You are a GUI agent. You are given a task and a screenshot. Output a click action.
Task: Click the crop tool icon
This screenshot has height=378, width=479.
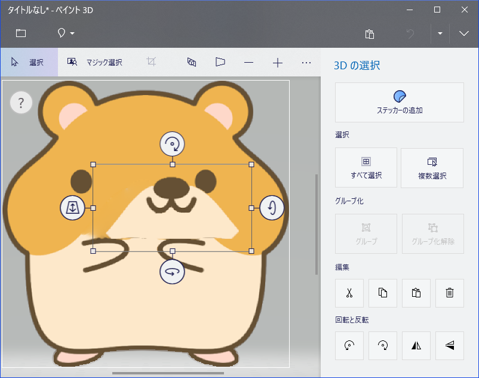tap(151, 62)
